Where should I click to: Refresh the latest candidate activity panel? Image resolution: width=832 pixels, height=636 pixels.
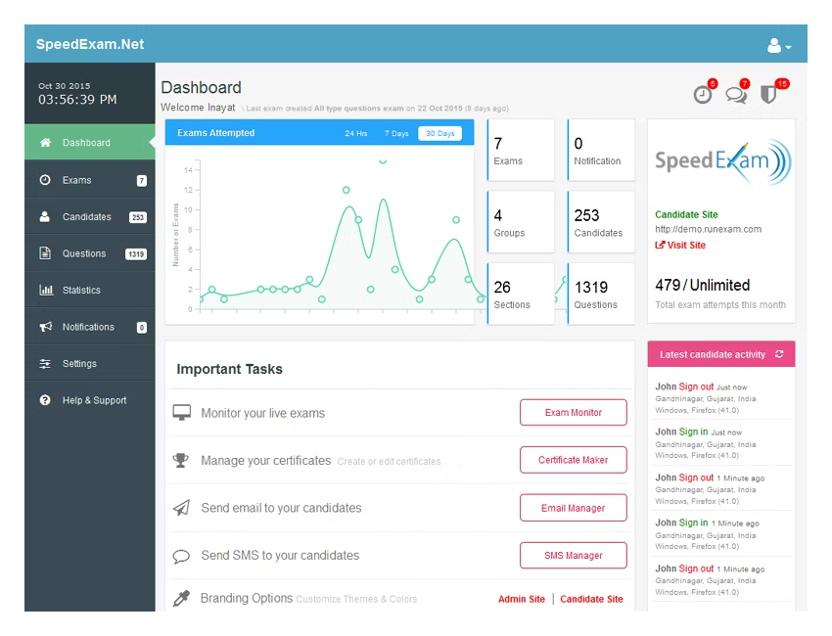tap(779, 354)
